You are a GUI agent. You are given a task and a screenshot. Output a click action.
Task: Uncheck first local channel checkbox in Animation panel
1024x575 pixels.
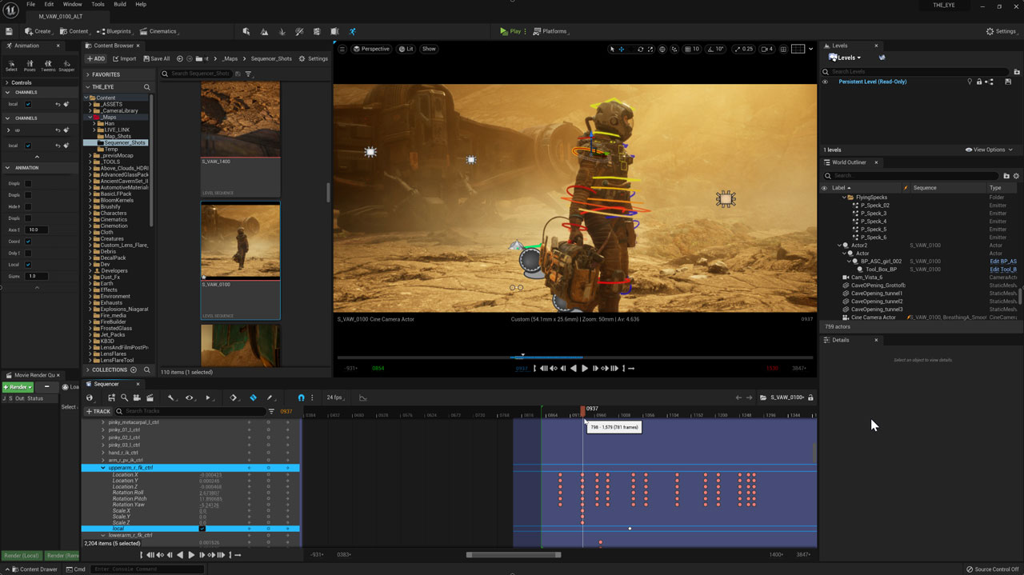tap(28, 104)
